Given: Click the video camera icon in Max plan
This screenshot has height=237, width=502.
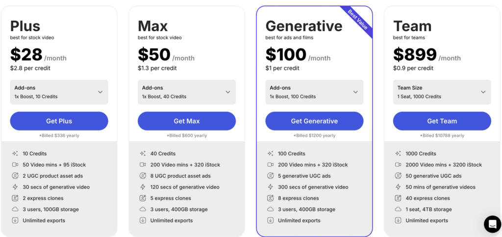Looking at the screenshot, I should tap(143, 165).
